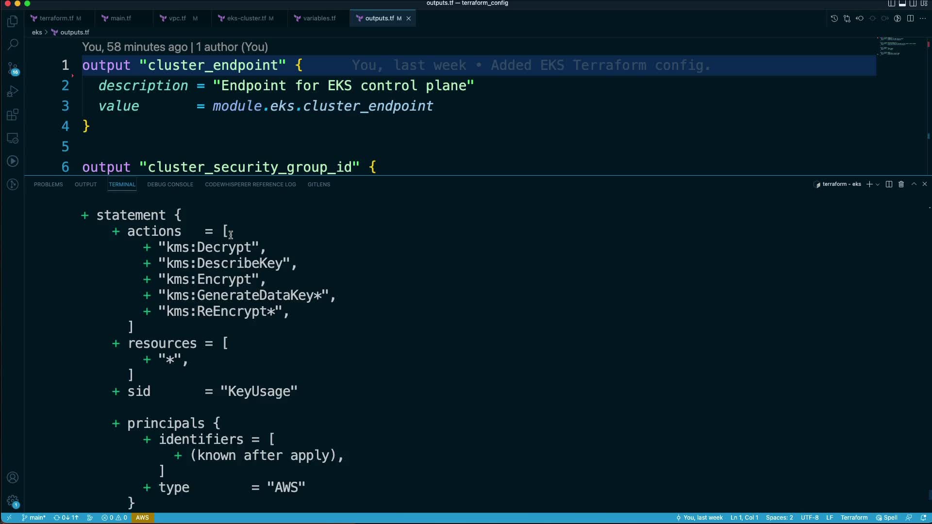932x524 pixels.
Task: Open new terminal launch profile dropdown
Action: coord(878,184)
